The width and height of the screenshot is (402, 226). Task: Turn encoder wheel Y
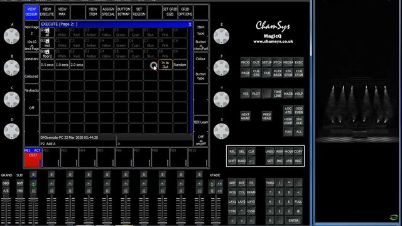click(x=221, y=99)
